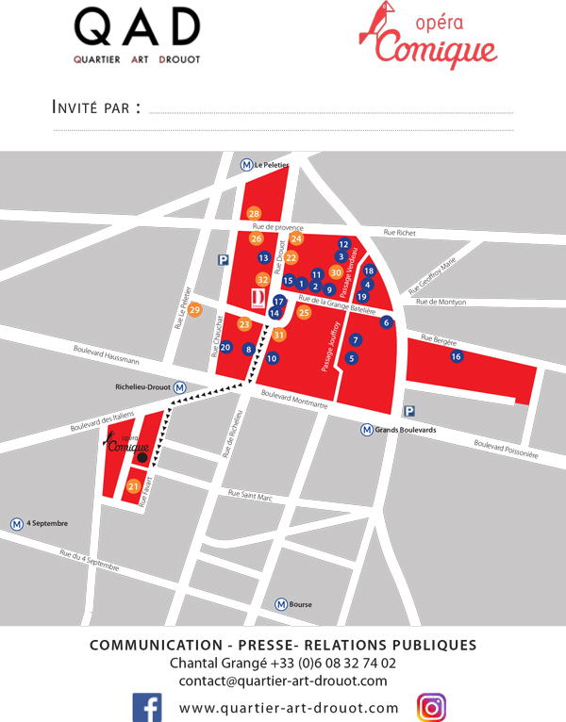566x722 pixels.
Task: Select blue map marker 11
Action: coord(317,275)
